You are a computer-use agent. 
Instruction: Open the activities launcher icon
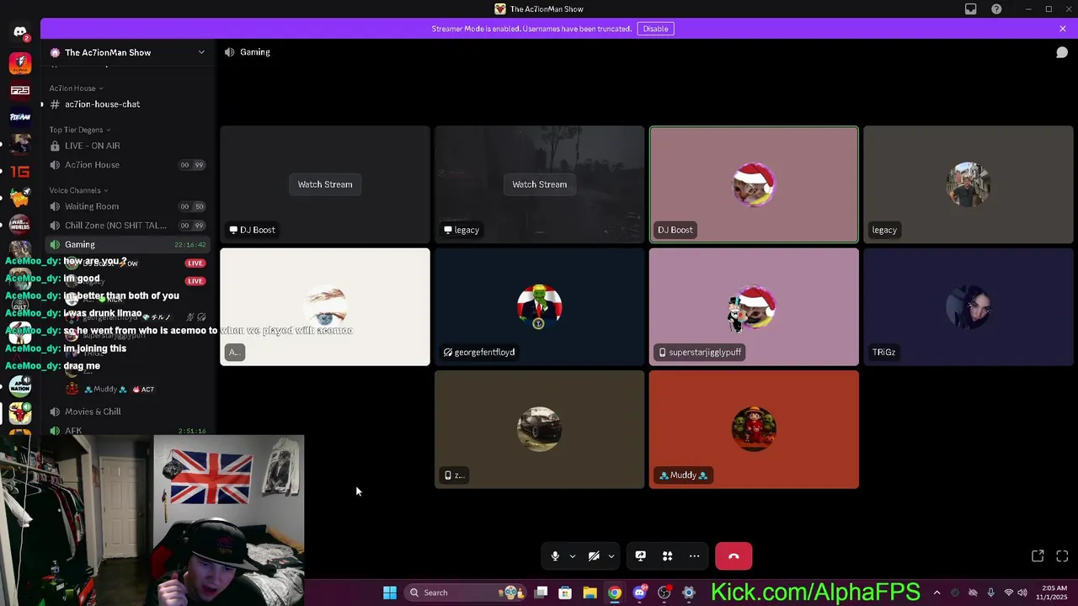(x=667, y=556)
